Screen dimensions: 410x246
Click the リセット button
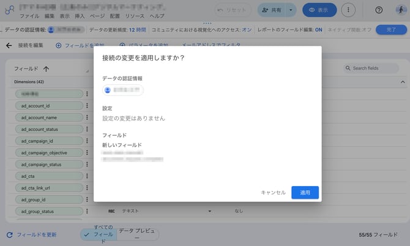pos(233,10)
